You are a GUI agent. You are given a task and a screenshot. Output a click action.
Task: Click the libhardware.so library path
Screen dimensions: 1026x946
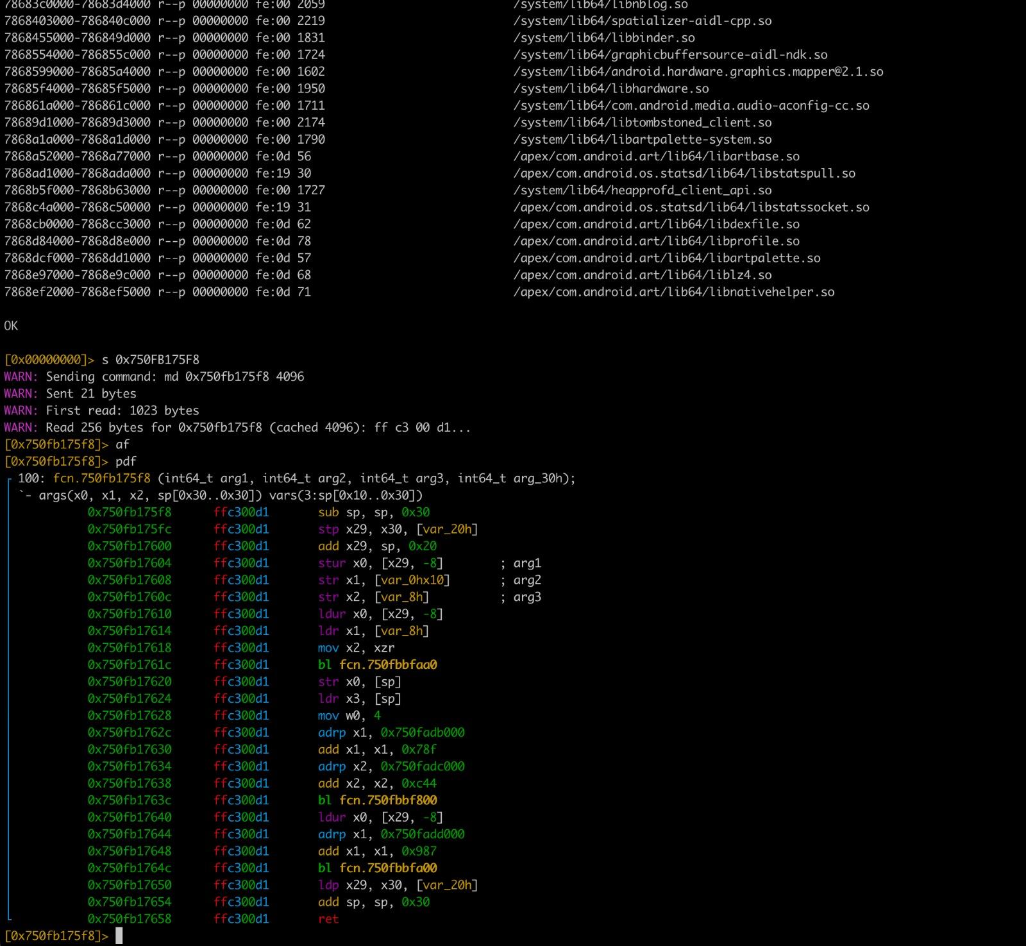610,89
